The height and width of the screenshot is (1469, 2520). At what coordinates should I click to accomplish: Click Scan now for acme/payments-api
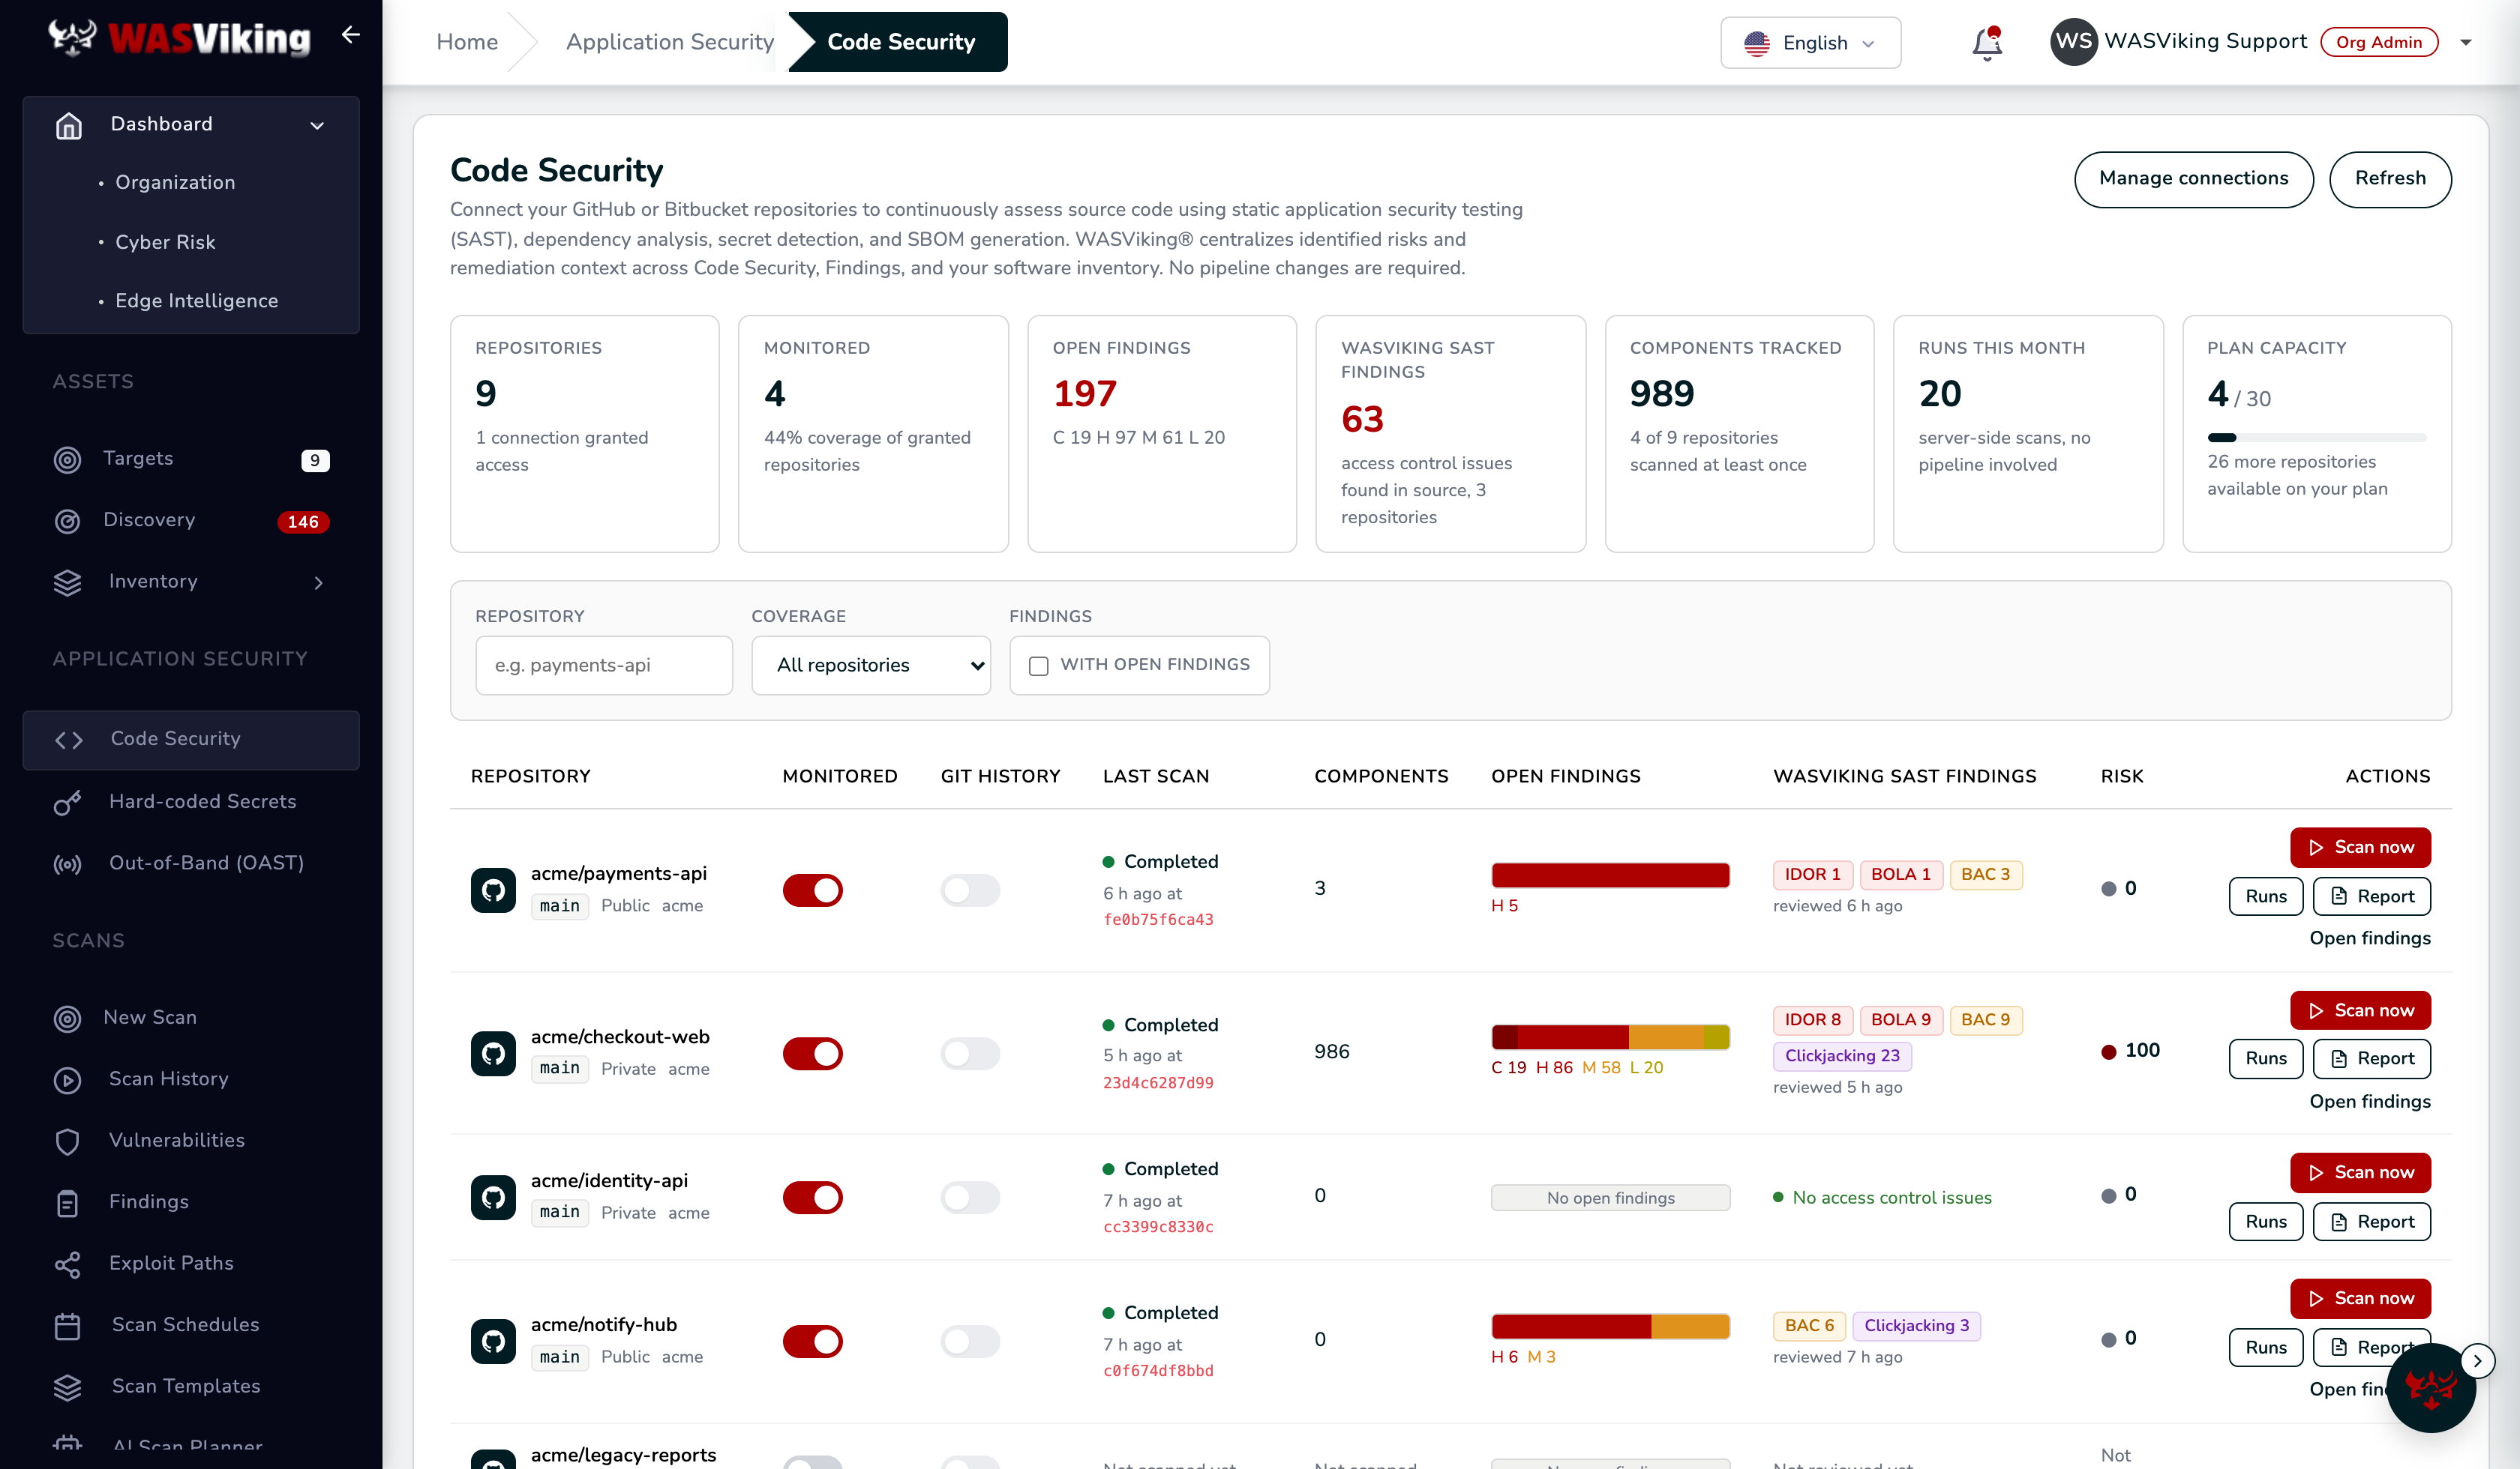(x=2360, y=848)
